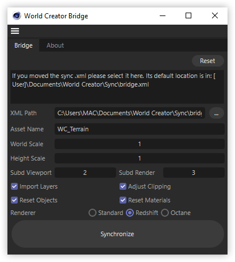Click the Cinema 4D app icon in title bar
This screenshot has width=235, height=262.
[17, 15]
